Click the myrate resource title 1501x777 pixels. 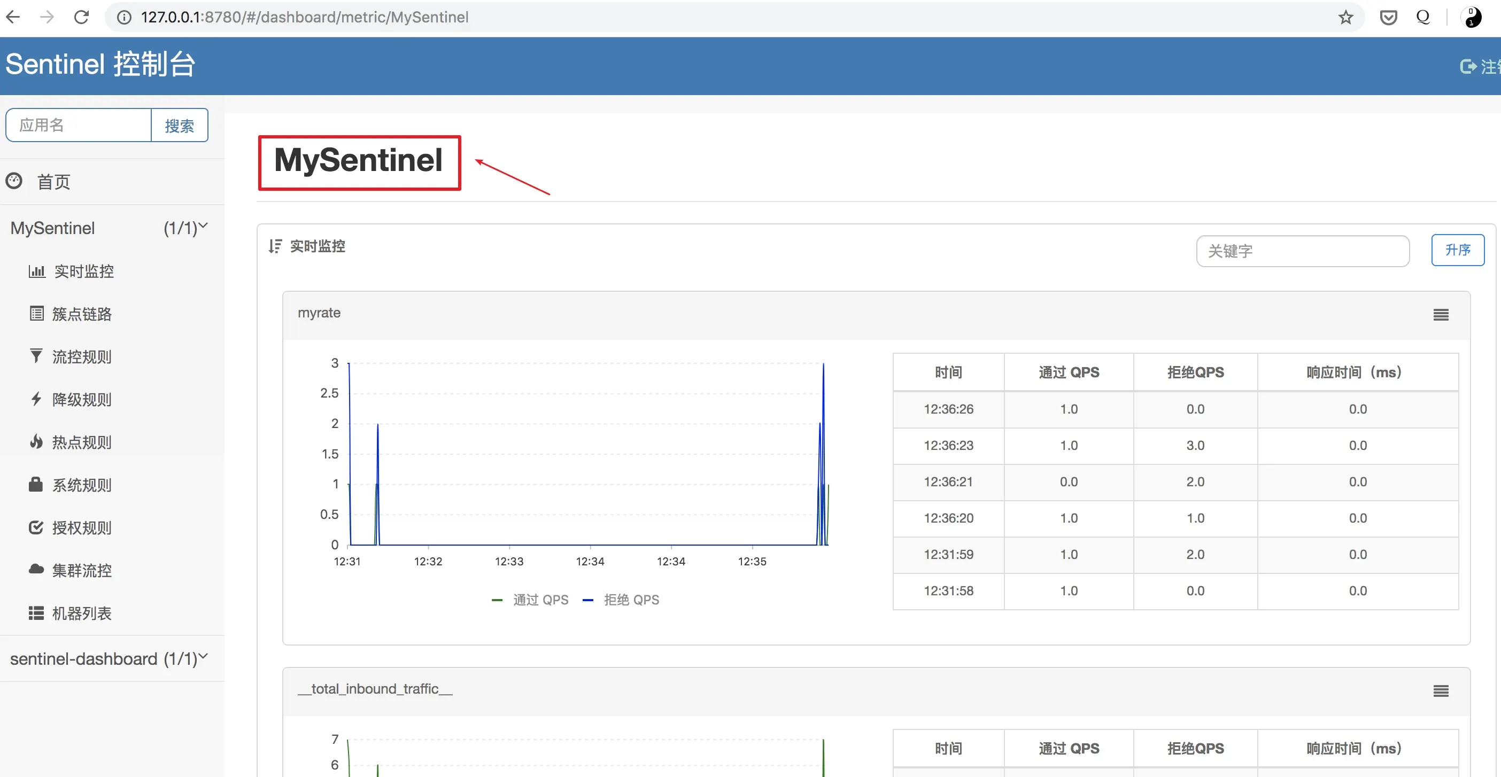point(319,313)
